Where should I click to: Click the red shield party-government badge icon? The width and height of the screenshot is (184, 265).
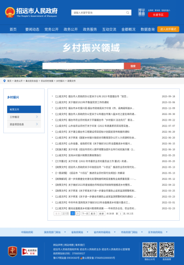click(12, 252)
